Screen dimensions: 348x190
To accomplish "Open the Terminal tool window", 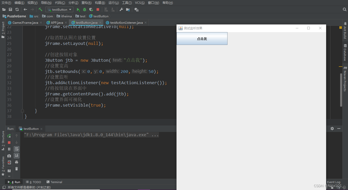I will (54, 182).
